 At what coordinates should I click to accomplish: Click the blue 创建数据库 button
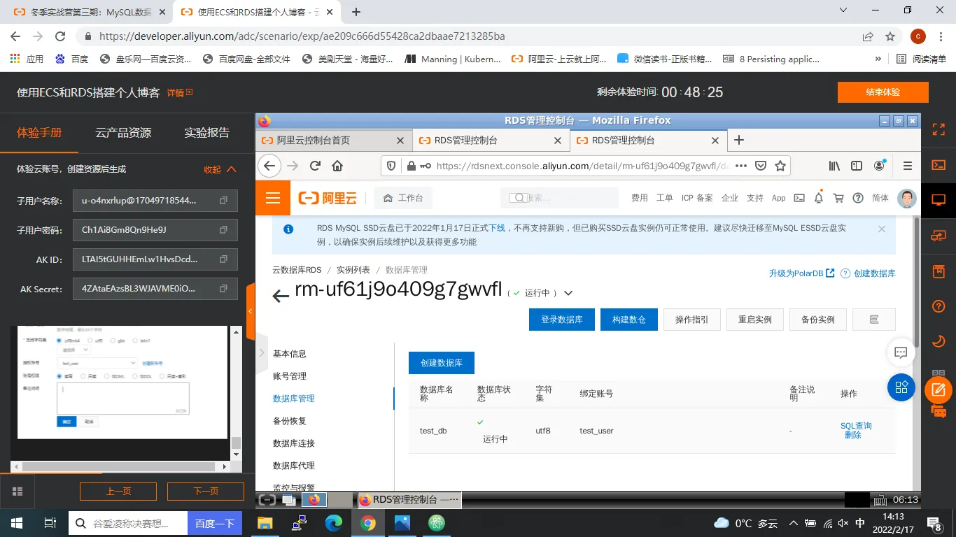pos(441,363)
